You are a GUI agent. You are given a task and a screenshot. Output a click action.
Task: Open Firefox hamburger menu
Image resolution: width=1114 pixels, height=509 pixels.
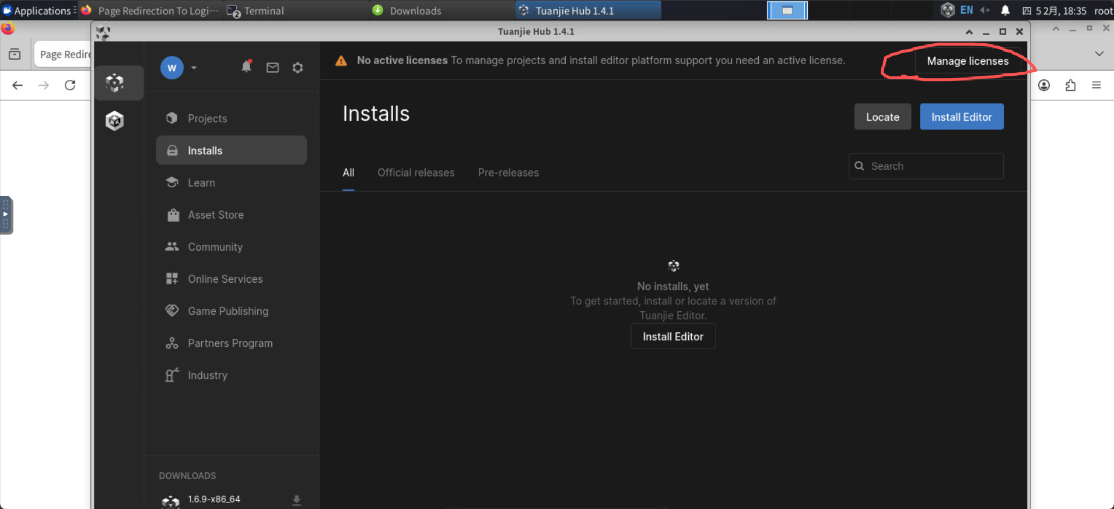[x=1097, y=85]
